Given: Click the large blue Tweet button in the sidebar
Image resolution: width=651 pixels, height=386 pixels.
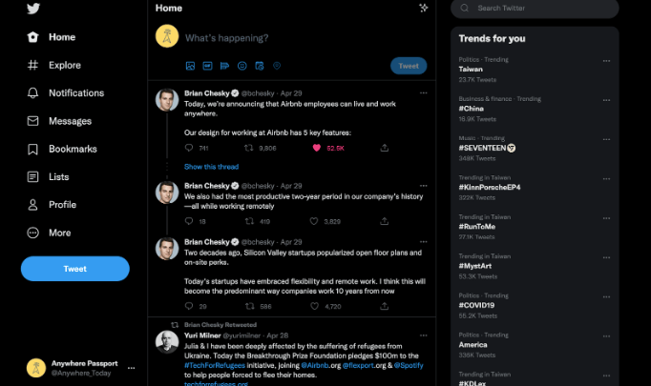Looking at the screenshot, I should click(x=75, y=269).
